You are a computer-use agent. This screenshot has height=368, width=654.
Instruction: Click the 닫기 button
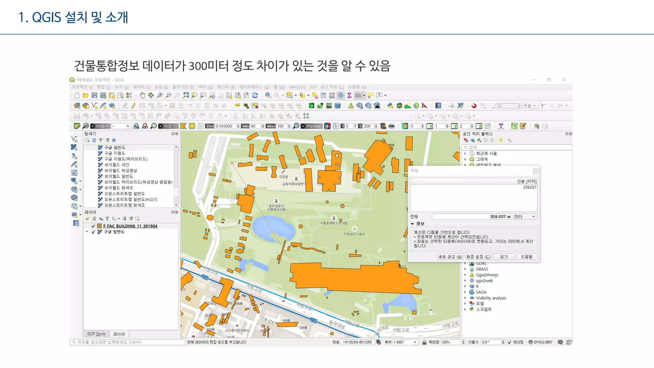[504, 257]
